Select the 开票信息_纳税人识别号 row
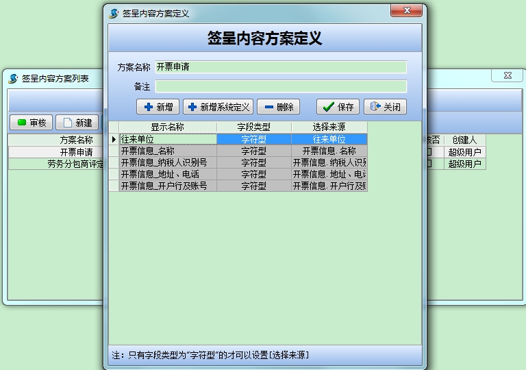This screenshot has width=526, height=370. (168, 162)
